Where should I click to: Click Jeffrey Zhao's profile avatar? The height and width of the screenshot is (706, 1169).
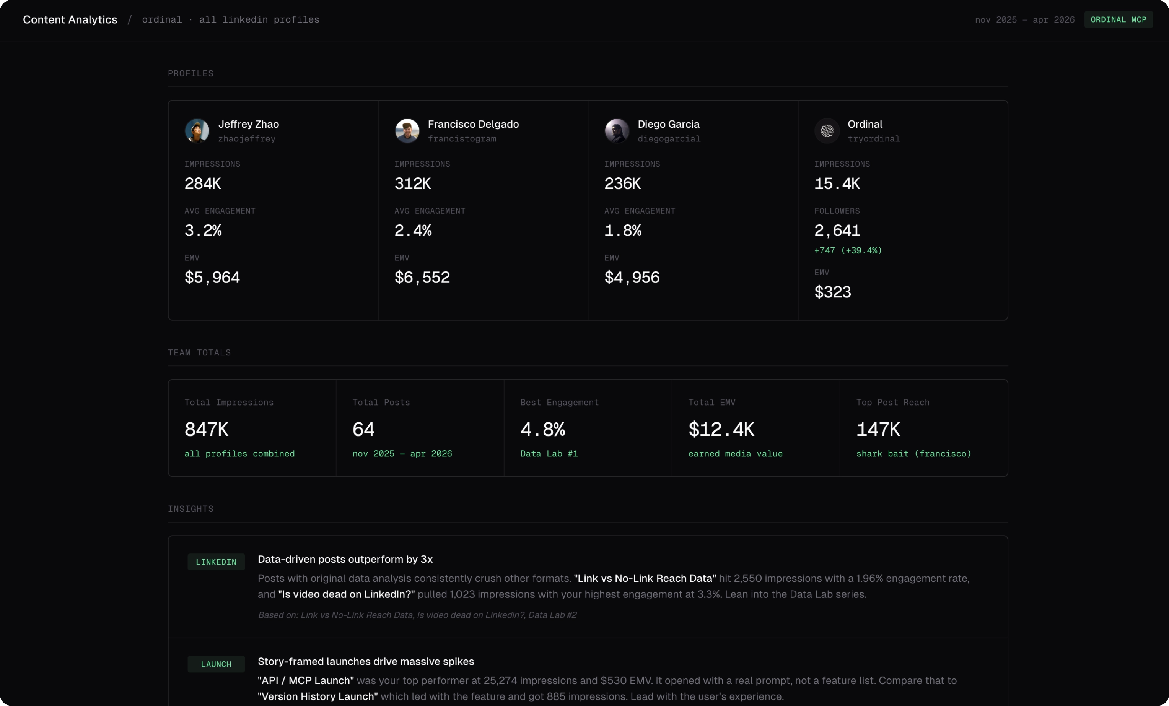pyautogui.click(x=197, y=131)
